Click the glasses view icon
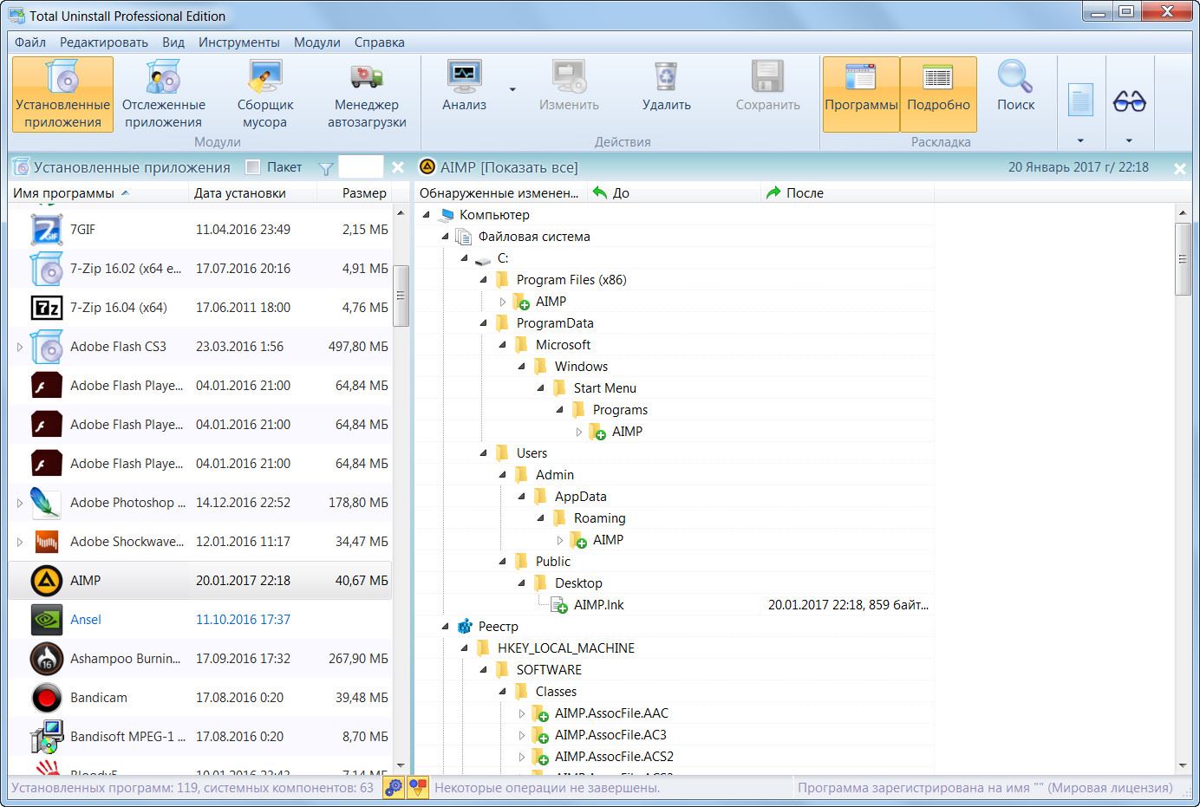The height and width of the screenshot is (807, 1200). pyautogui.click(x=1129, y=101)
